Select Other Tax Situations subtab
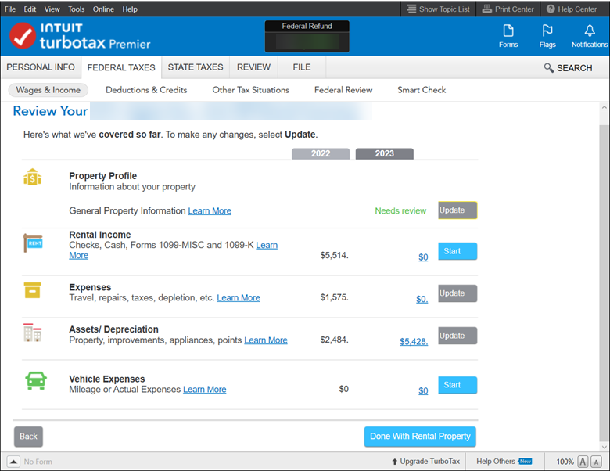Viewport: 610px width, 471px height. point(250,90)
